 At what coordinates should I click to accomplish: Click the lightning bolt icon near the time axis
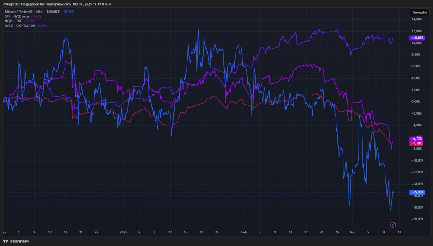(x=393, y=225)
